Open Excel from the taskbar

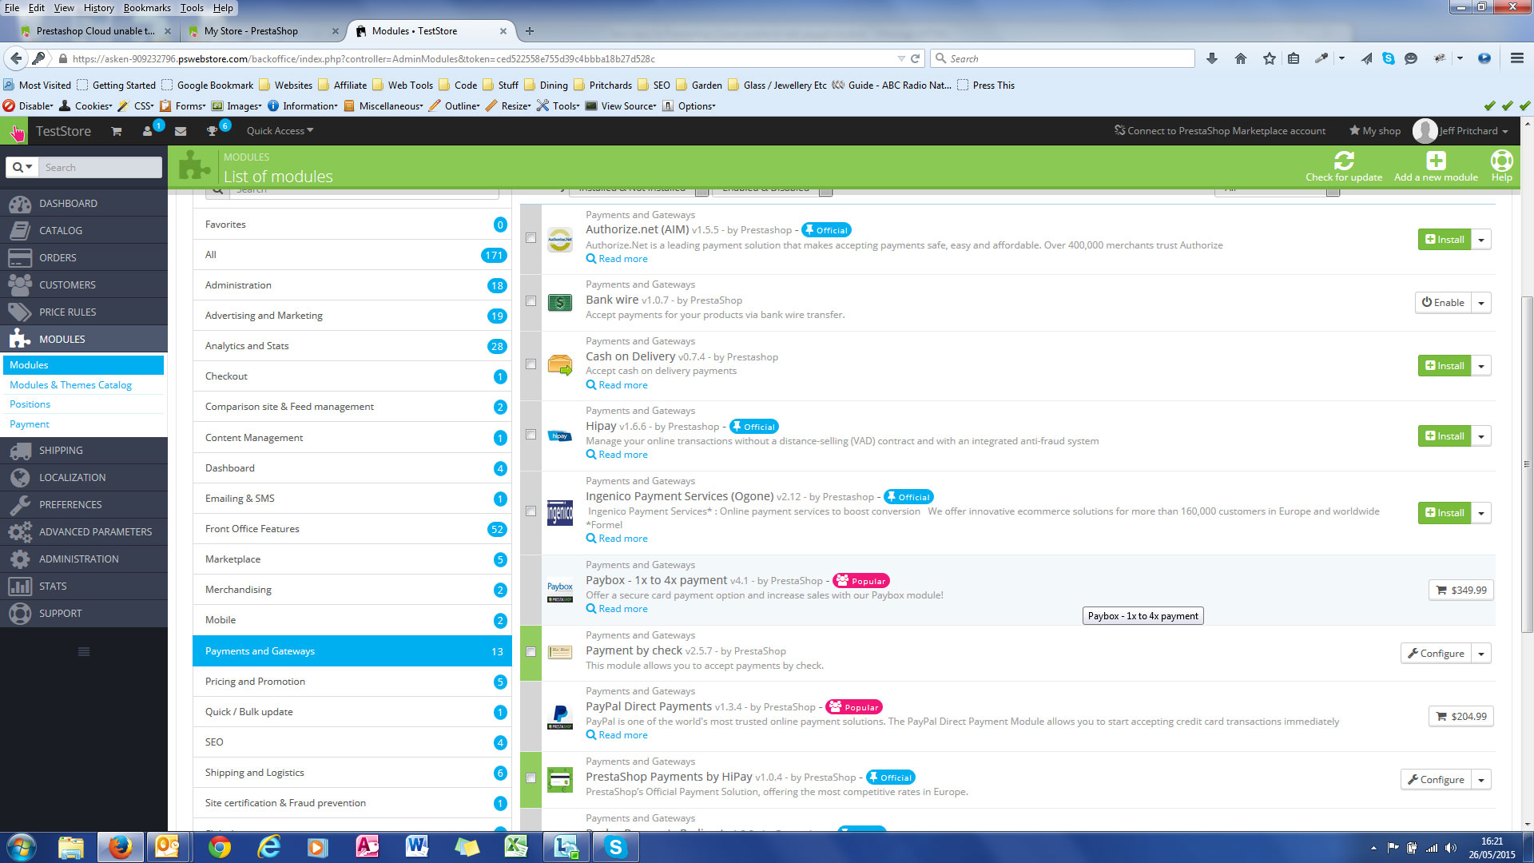pos(516,847)
